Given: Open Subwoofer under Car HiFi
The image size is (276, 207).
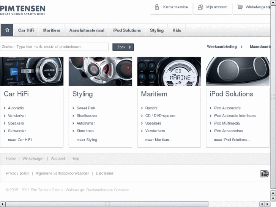Looking at the screenshot, I should click(x=17, y=131).
